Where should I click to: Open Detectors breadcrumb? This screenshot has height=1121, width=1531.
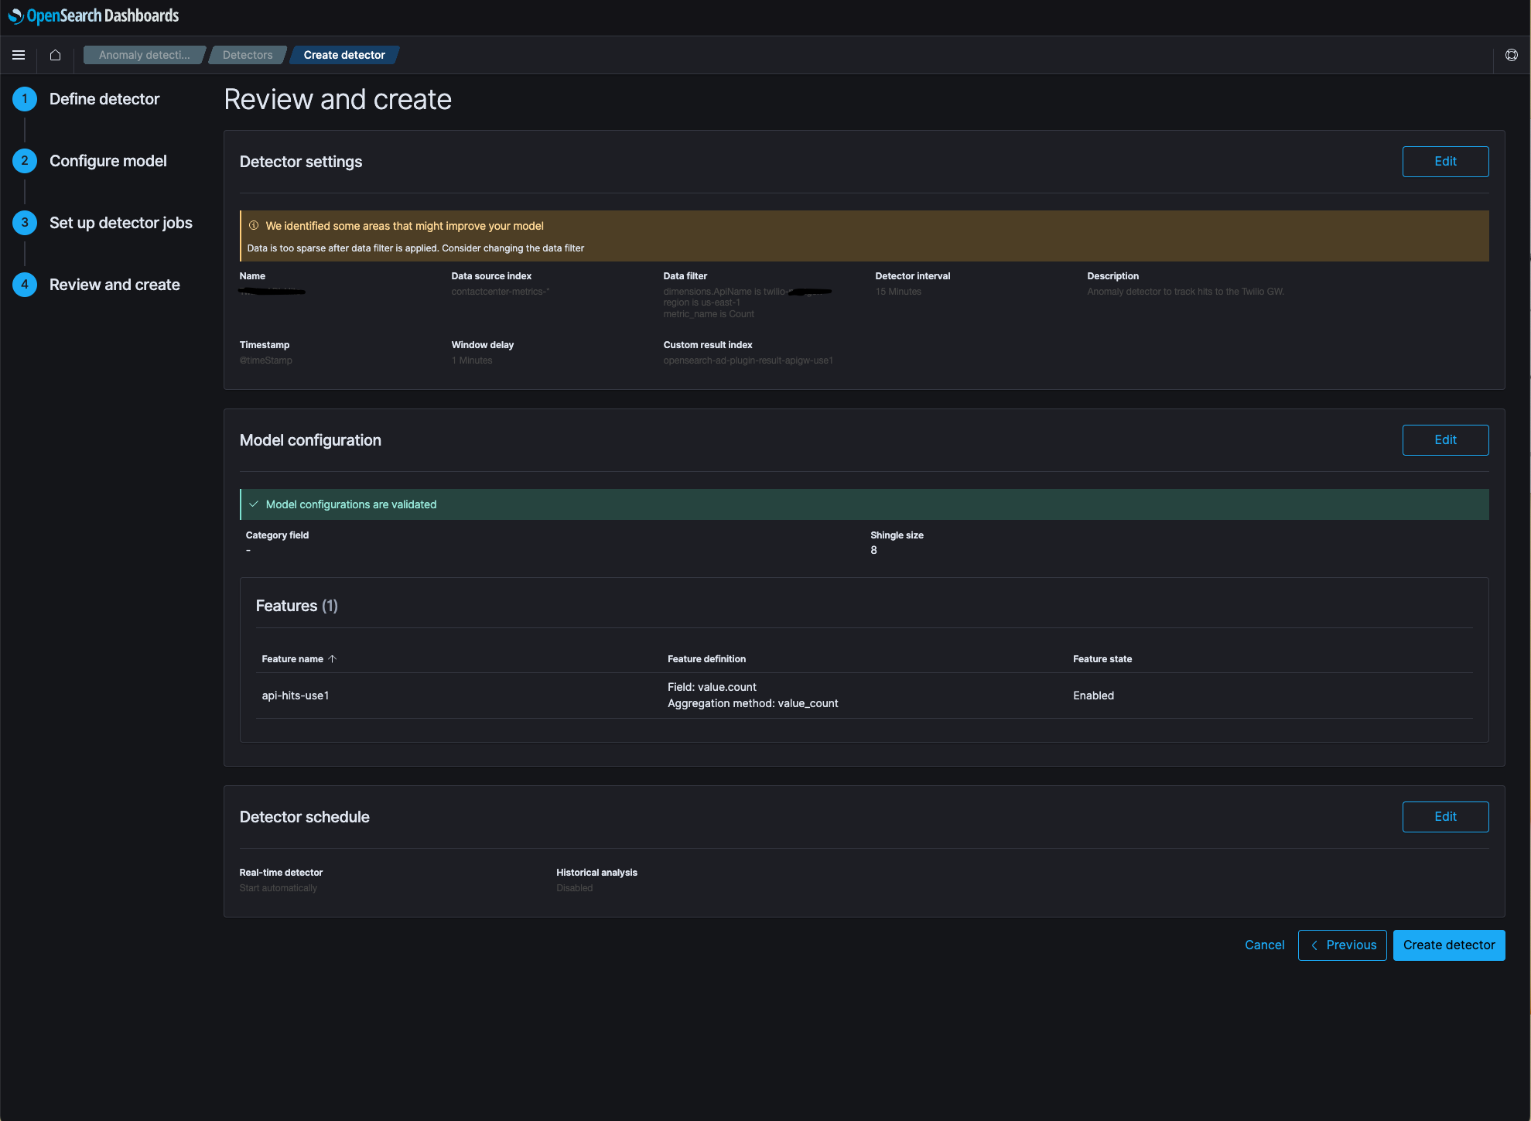pyautogui.click(x=248, y=55)
